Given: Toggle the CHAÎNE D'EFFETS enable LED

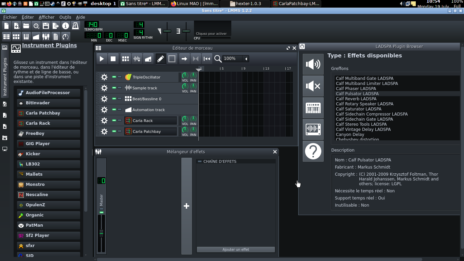Looking at the screenshot, I should [x=200, y=161].
